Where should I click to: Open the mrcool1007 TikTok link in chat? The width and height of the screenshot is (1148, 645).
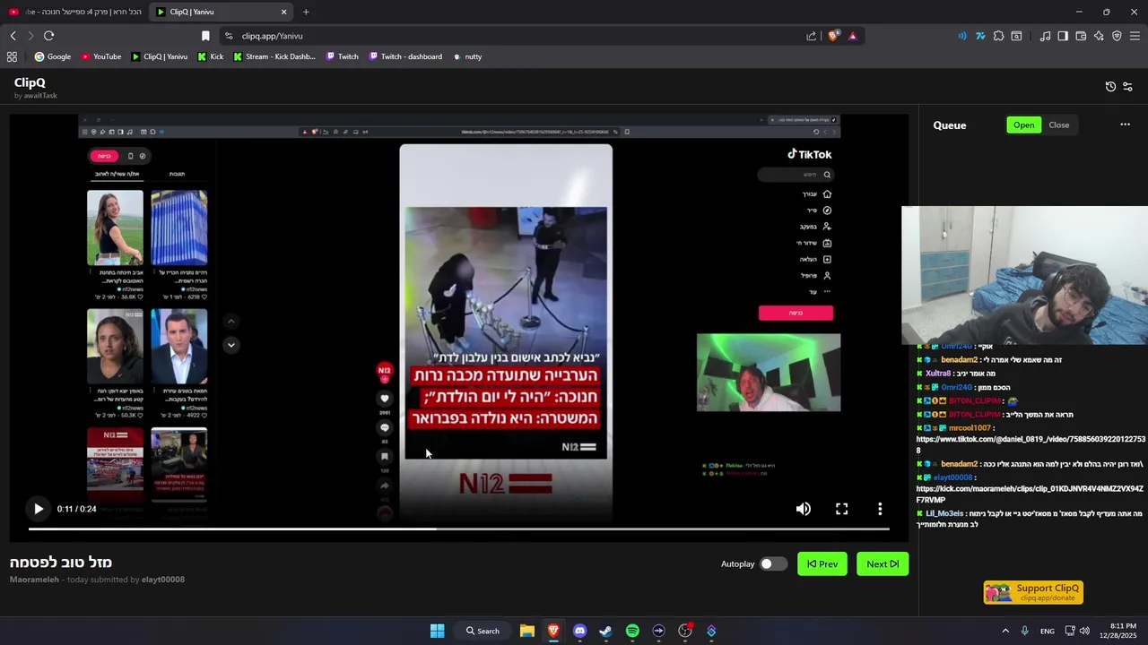pyautogui.click(x=1031, y=444)
